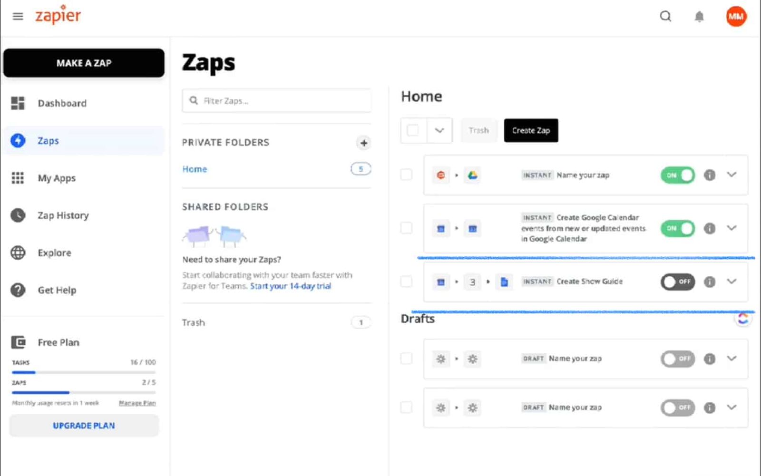The width and height of the screenshot is (761, 476).
Task: Open the bulk selection dropdown arrow
Action: point(440,130)
